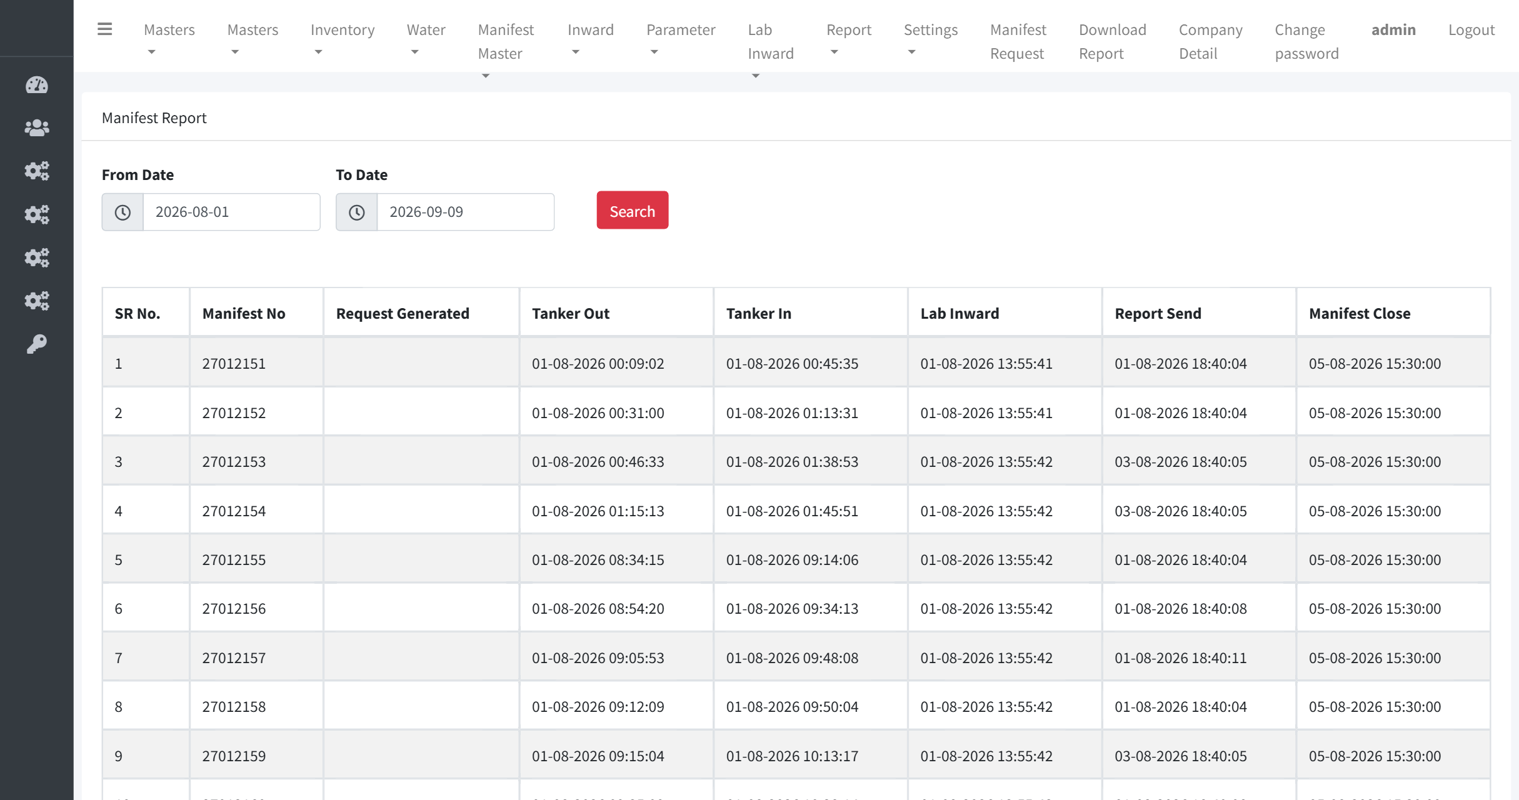Expand the Settings dropdown menu
Screen dimensions: 1519x800
[x=931, y=40]
